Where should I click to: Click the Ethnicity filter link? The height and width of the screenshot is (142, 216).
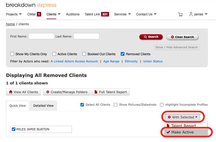[x=131, y=61]
